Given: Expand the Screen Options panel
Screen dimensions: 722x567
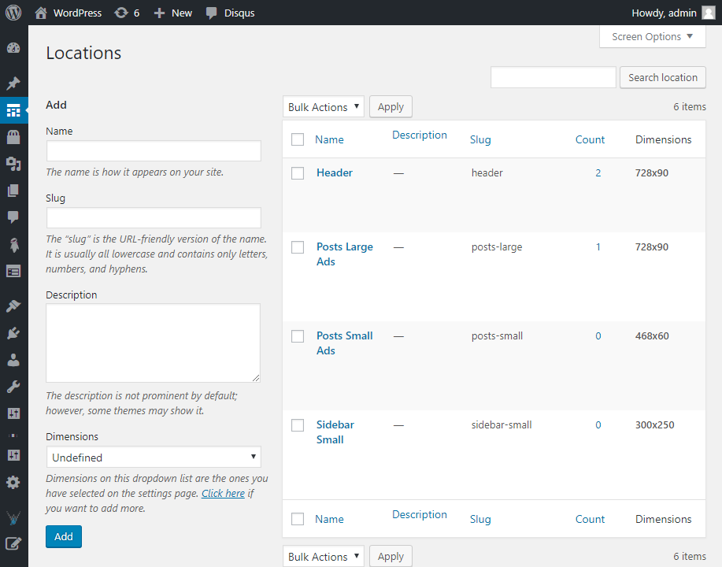Looking at the screenshot, I should coord(653,36).
